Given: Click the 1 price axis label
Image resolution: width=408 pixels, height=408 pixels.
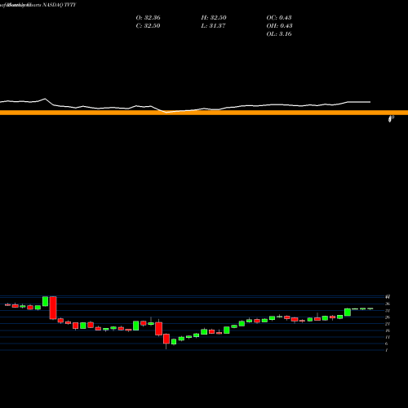Looking at the screenshot, I should coord(387,350).
